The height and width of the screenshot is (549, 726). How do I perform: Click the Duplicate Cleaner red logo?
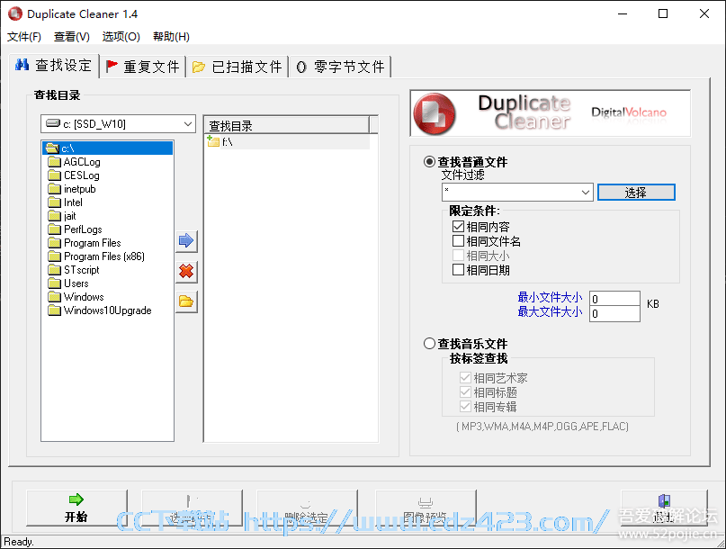point(434,113)
